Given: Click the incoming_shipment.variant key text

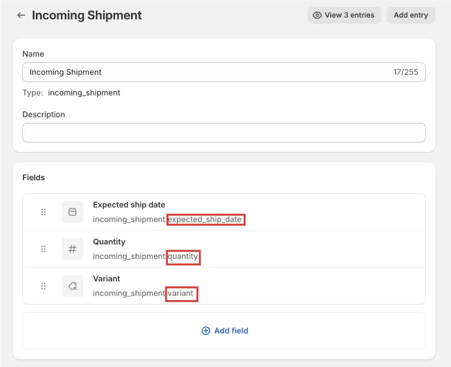Looking at the screenshot, I should pos(143,293).
